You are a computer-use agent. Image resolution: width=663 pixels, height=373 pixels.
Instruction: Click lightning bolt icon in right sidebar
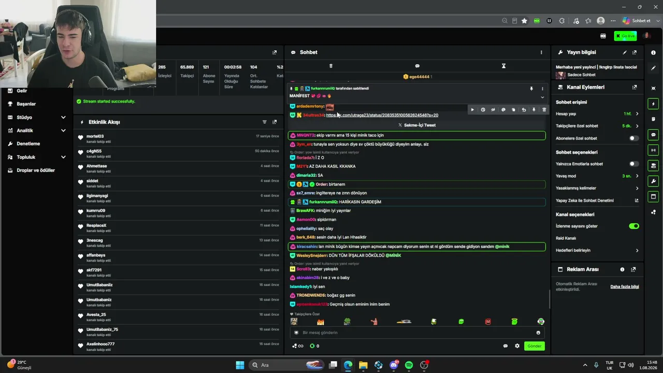653,104
